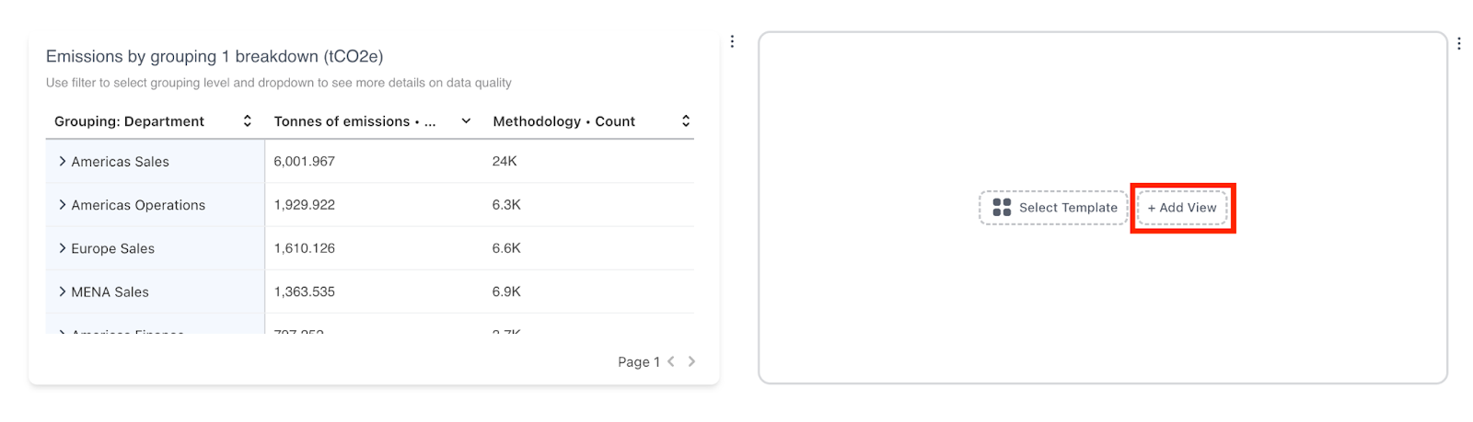Click the Add View button

pos(1182,208)
